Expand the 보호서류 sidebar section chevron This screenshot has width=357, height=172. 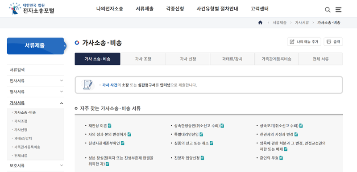(x=62, y=165)
